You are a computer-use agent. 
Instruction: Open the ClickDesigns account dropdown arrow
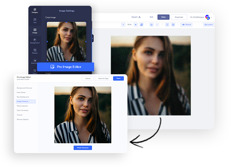(x=212, y=17)
